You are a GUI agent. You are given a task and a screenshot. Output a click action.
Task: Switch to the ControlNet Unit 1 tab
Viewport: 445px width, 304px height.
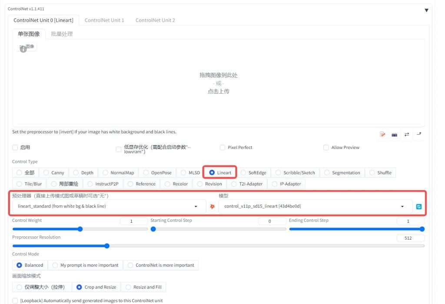pos(104,20)
